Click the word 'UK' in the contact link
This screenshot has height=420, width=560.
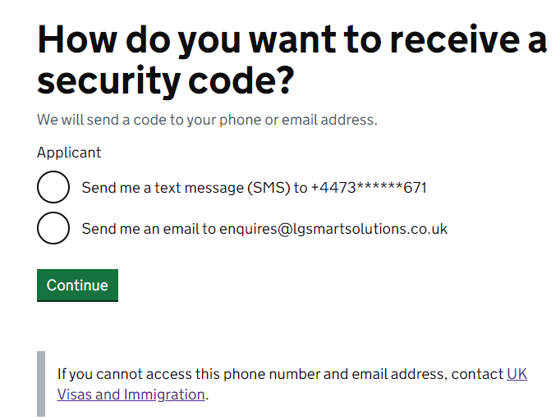point(516,374)
